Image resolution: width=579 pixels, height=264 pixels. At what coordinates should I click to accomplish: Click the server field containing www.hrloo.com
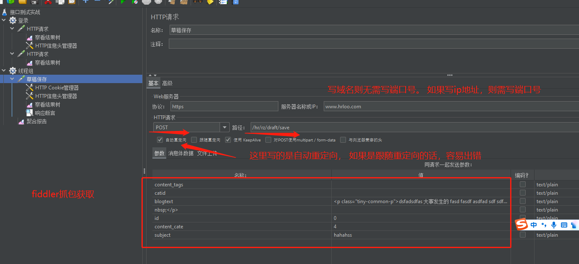(x=451, y=106)
